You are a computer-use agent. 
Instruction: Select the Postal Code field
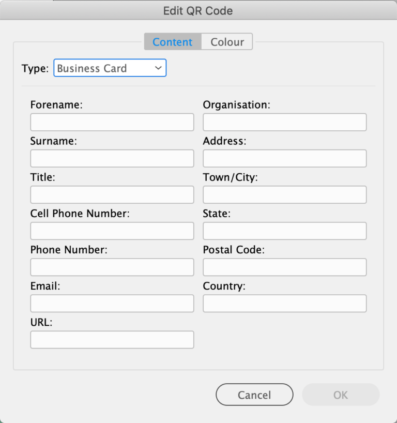284,267
